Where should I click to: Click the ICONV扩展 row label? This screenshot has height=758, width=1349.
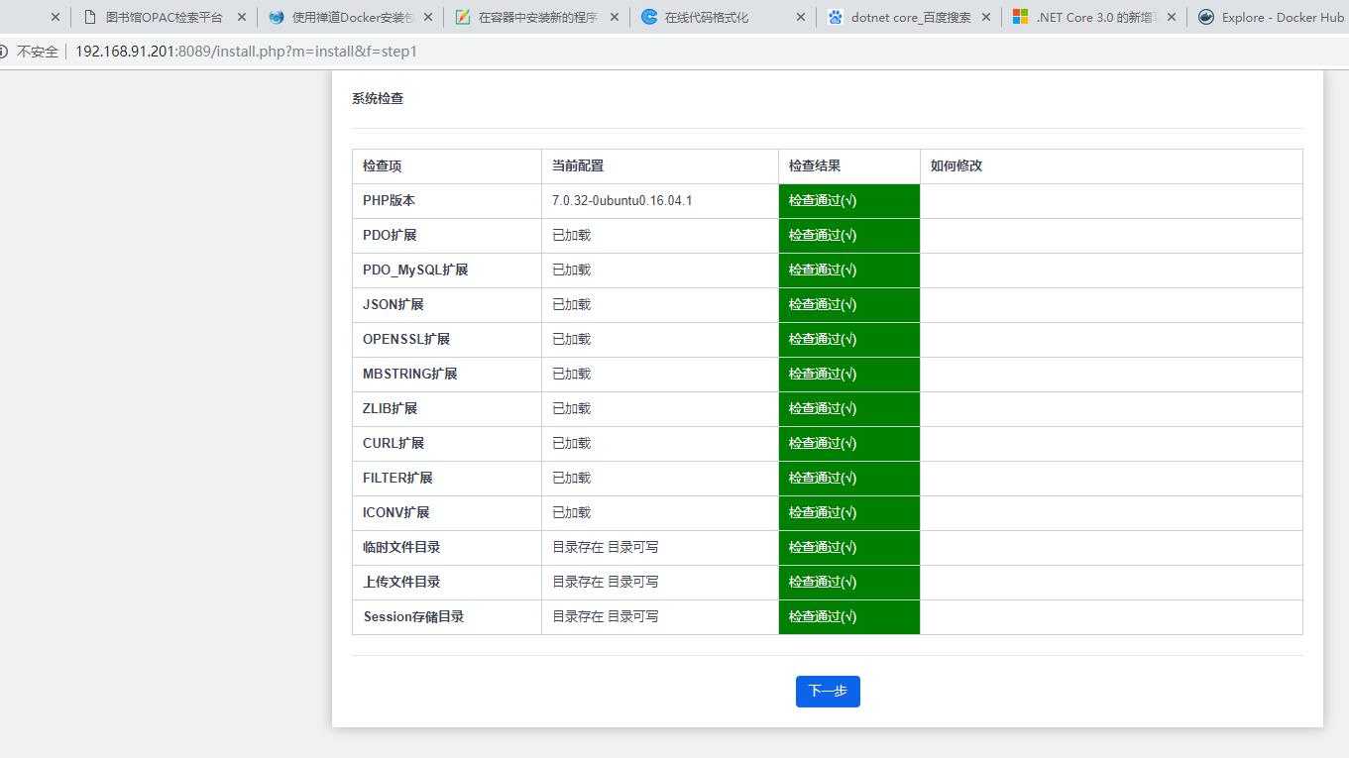click(395, 512)
